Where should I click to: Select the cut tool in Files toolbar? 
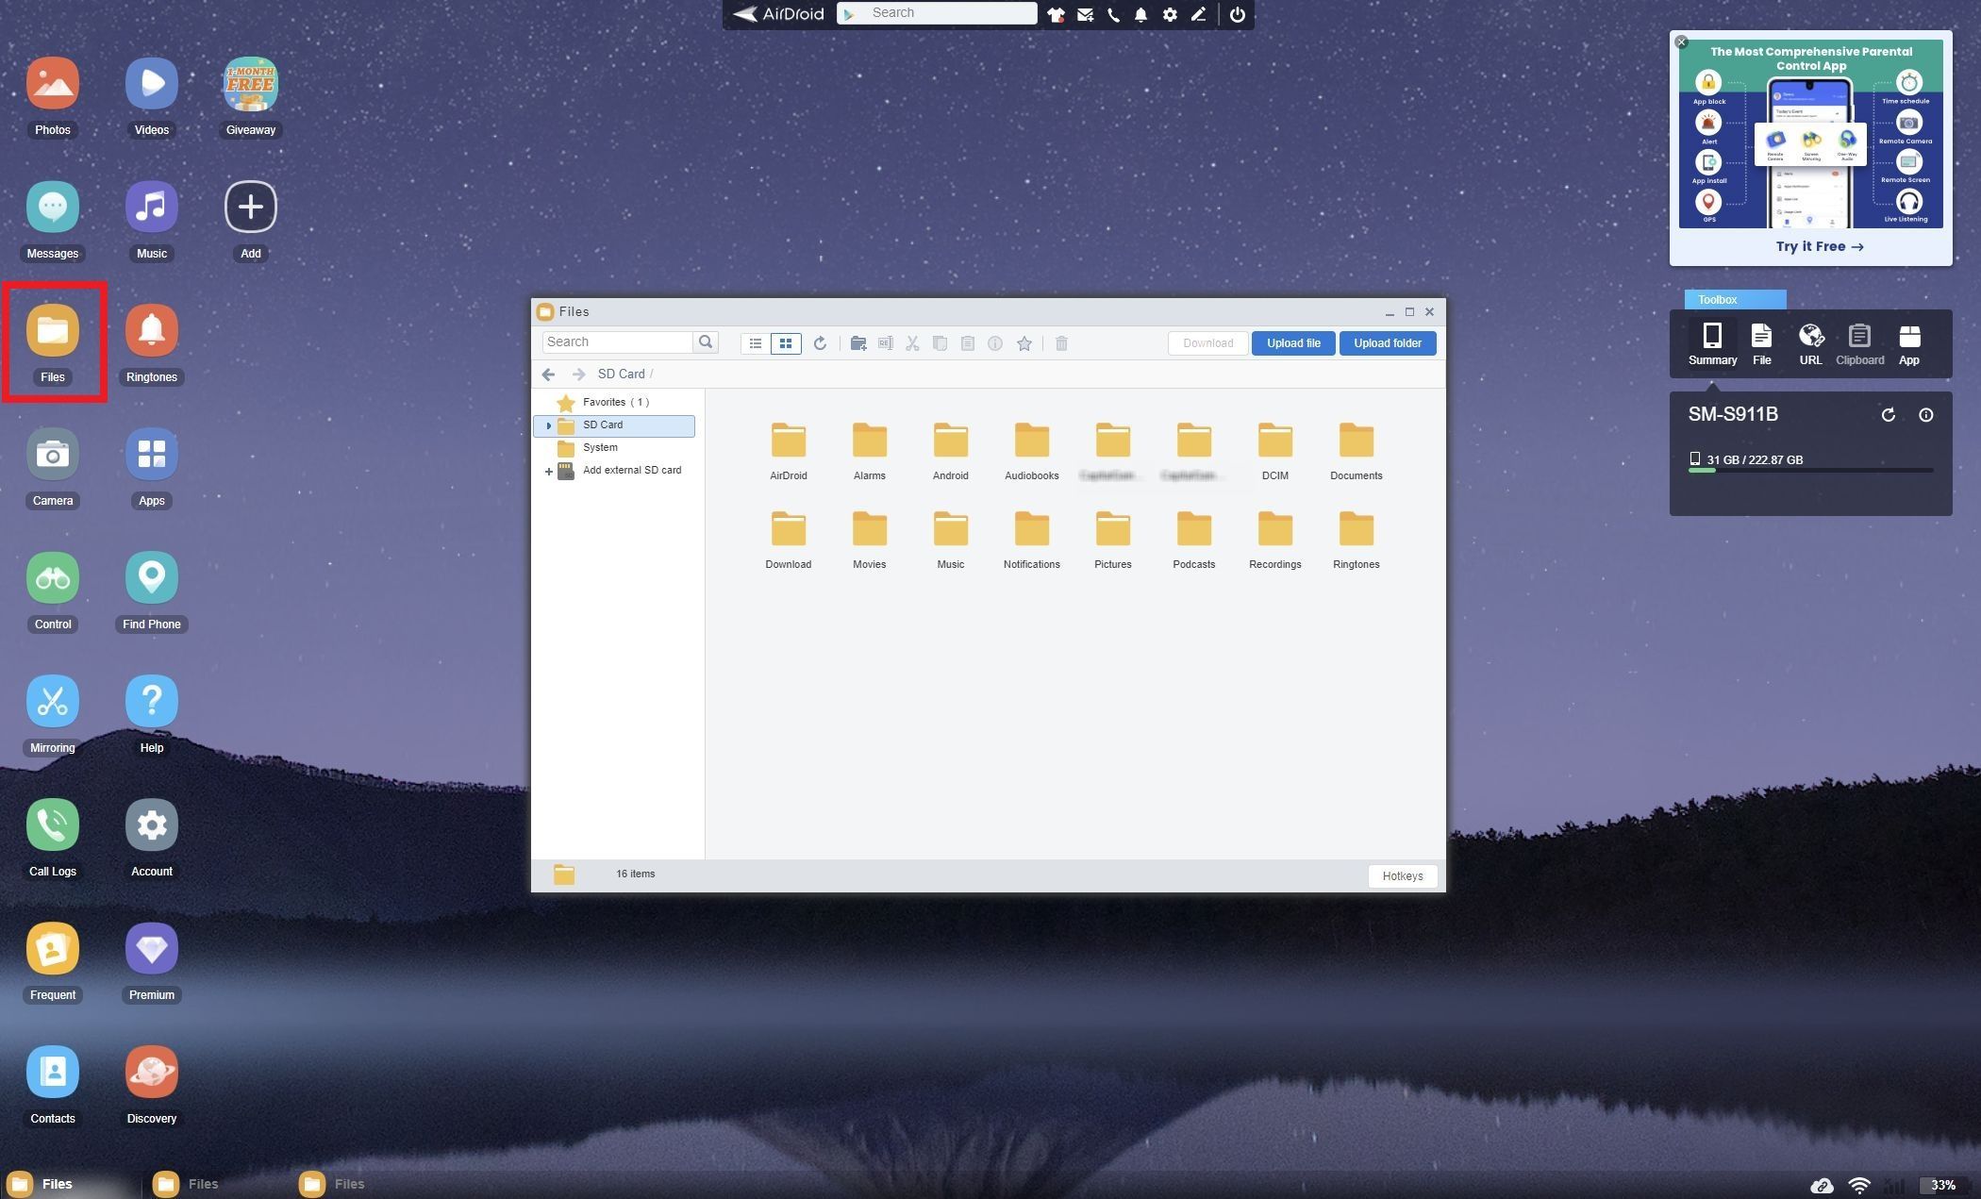(911, 342)
